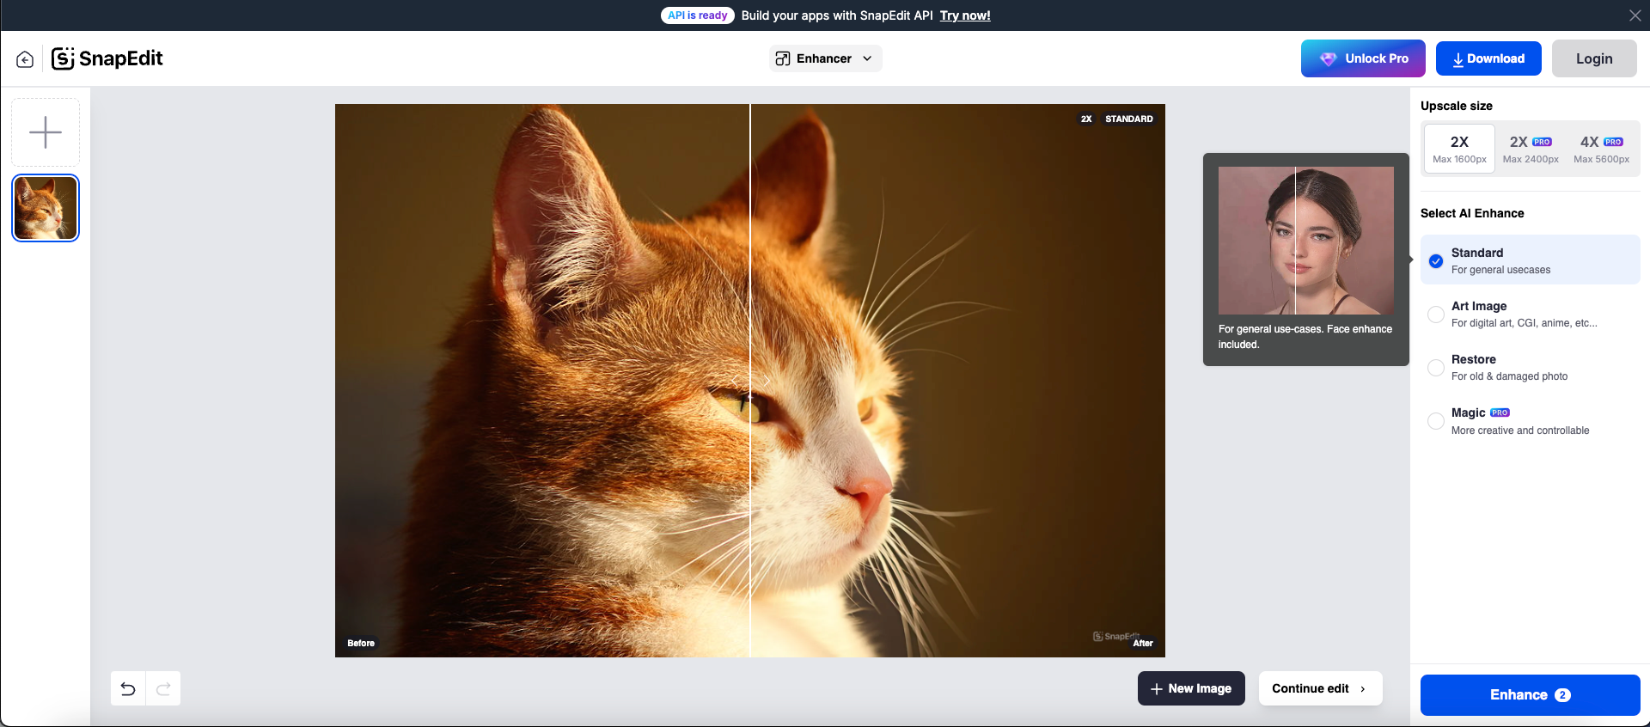Add image with the plus tile

pos(46,132)
